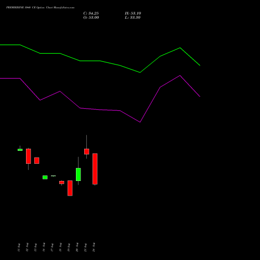260x260 pixels.
Task: Click the '24 Aug' date label
Action: tap(94, 248)
